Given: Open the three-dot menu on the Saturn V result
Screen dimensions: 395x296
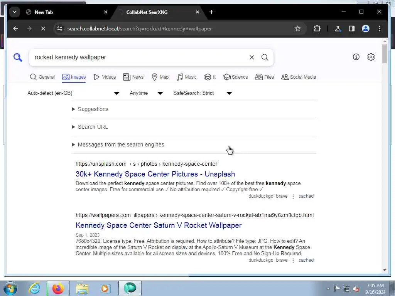Looking at the screenshot, I should click(293, 260).
